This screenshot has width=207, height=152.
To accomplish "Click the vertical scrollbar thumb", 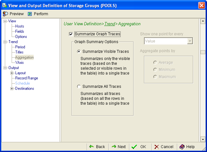I will pyautogui.click(x=203, y=52).
